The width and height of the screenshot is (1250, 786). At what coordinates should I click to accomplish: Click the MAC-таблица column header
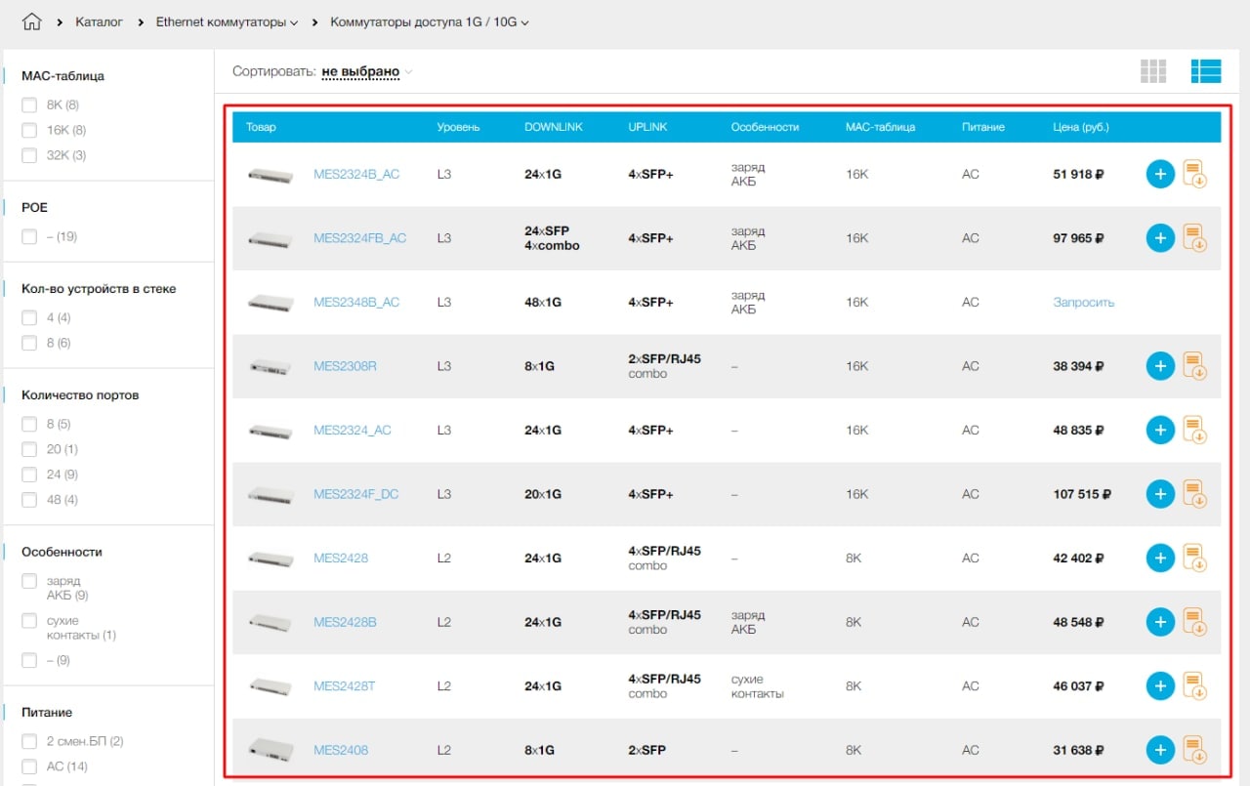tap(881, 127)
